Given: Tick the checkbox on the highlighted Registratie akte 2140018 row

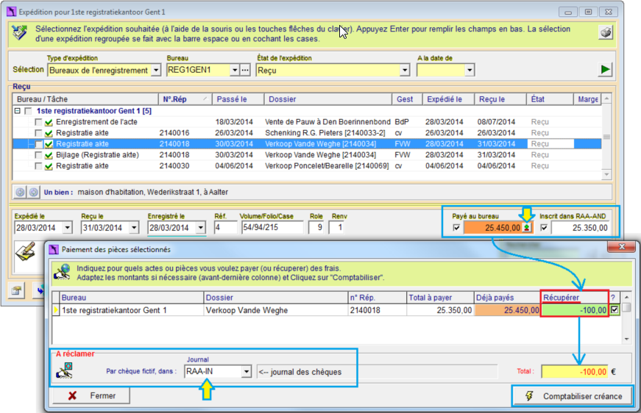Looking at the screenshot, I should [38, 144].
